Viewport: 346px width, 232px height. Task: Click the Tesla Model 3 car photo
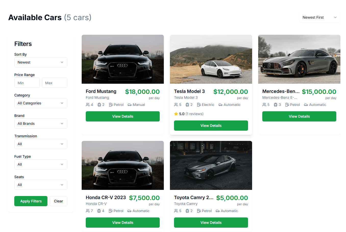tap(211, 59)
